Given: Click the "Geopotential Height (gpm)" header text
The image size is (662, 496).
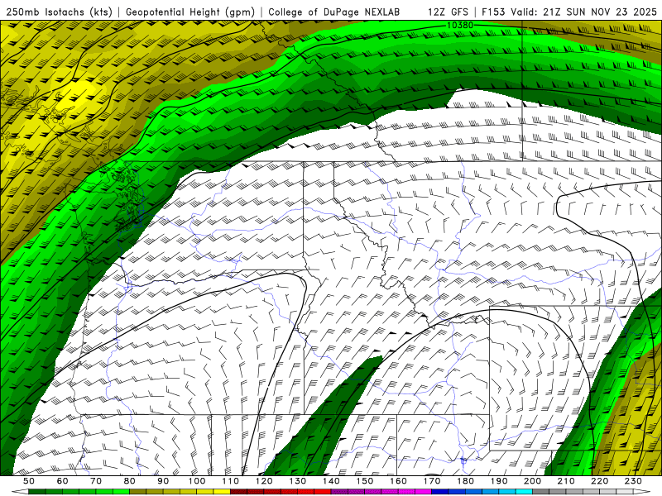Looking at the screenshot, I should pos(190,12).
